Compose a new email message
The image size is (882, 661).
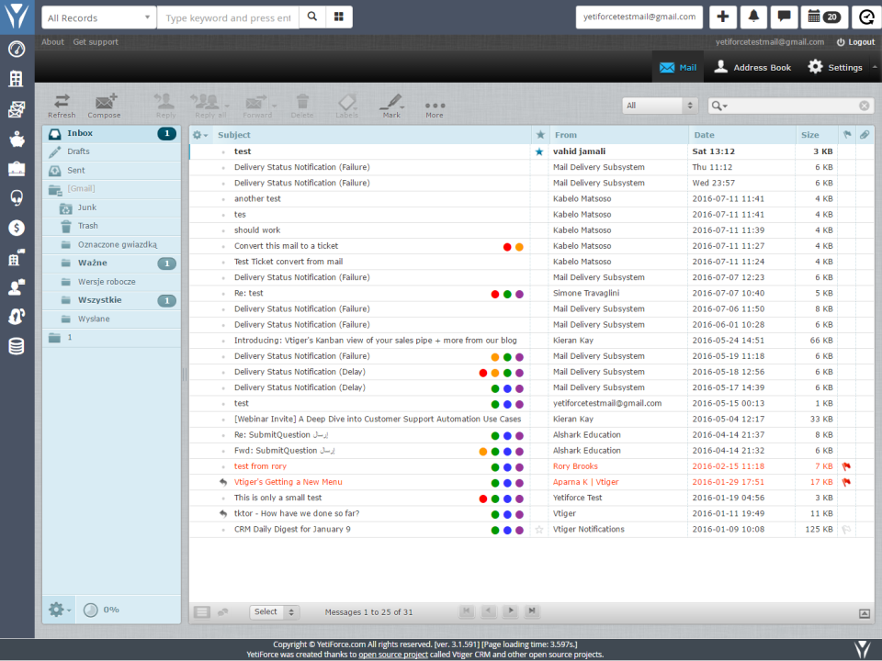(104, 105)
